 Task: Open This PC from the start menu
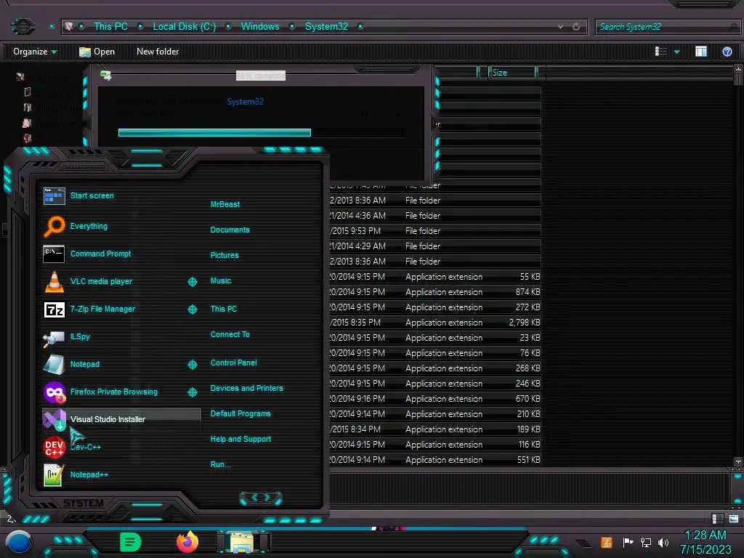[224, 309]
